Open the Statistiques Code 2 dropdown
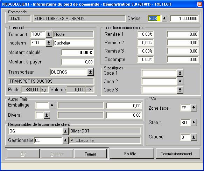The image size is (204, 171). point(180,81)
